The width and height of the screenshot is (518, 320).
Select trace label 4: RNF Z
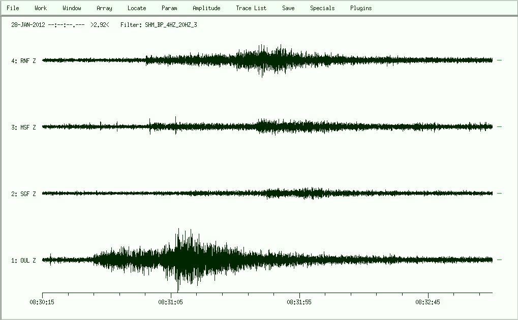pos(23,61)
